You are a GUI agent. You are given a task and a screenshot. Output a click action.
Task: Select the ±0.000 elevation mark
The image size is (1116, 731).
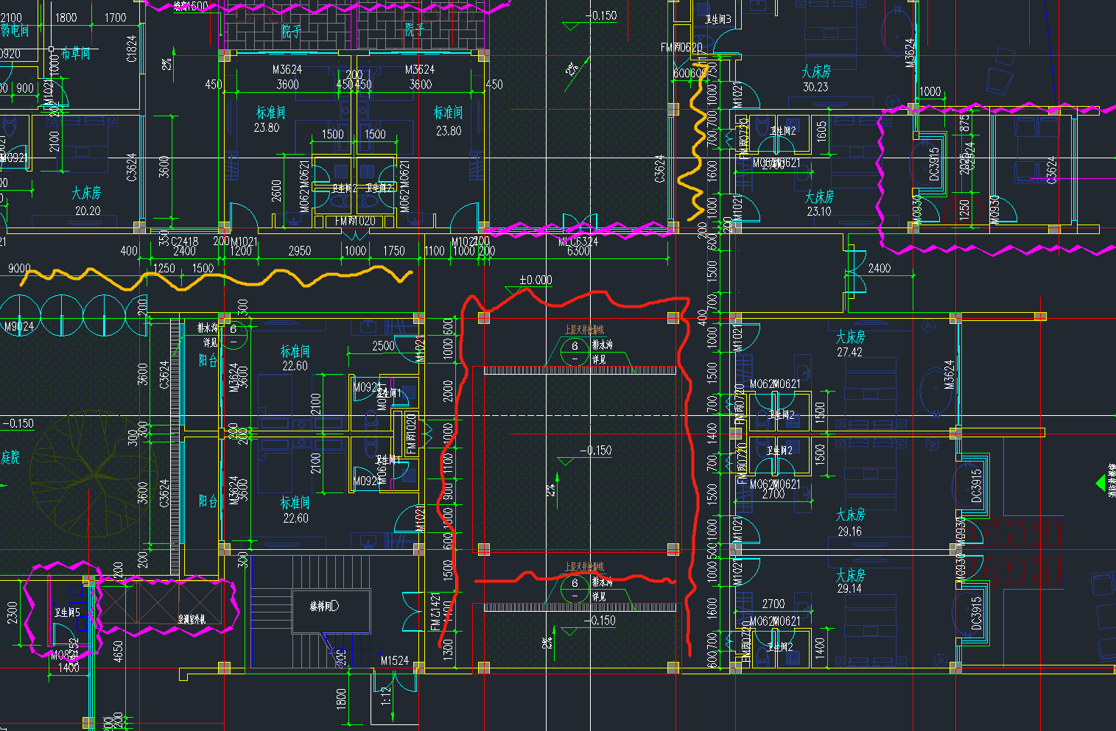click(x=536, y=280)
